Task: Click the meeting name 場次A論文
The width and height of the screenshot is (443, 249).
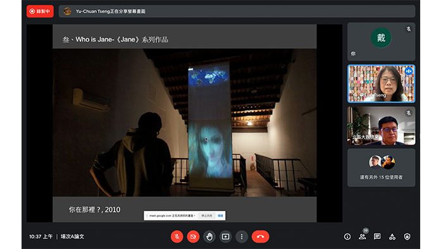Action: pos(72,236)
